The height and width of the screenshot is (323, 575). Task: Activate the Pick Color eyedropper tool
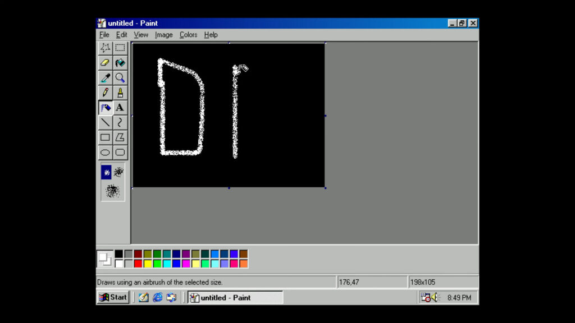(x=105, y=77)
